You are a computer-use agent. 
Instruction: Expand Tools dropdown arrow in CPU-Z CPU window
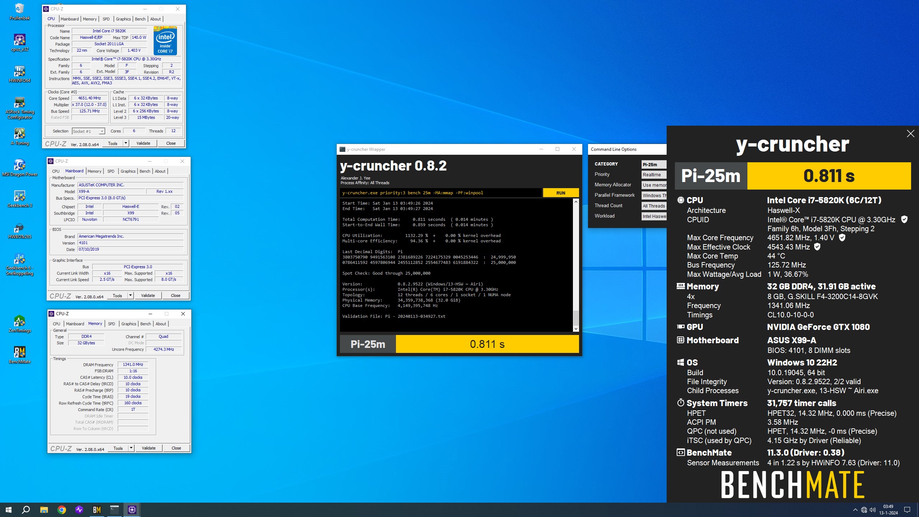126,143
